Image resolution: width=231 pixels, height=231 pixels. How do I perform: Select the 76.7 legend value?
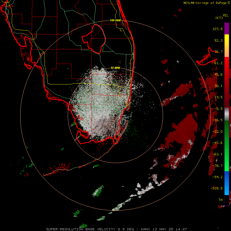tap(218, 52)
